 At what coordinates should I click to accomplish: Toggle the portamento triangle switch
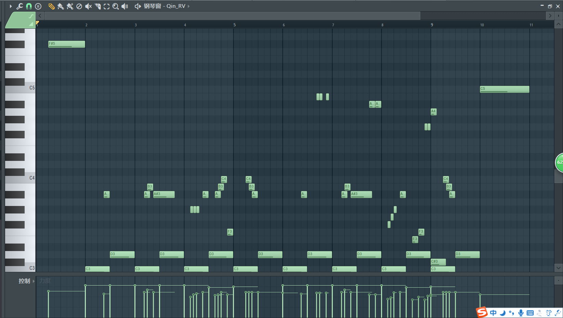(x=31, y=24)
